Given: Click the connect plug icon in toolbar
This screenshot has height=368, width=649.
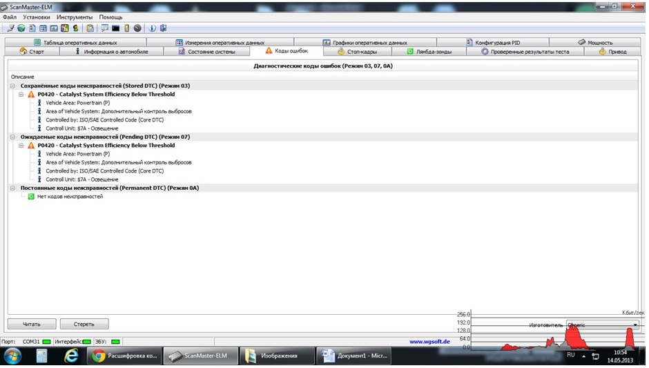Looking at the screenshot, I should 11,28.
